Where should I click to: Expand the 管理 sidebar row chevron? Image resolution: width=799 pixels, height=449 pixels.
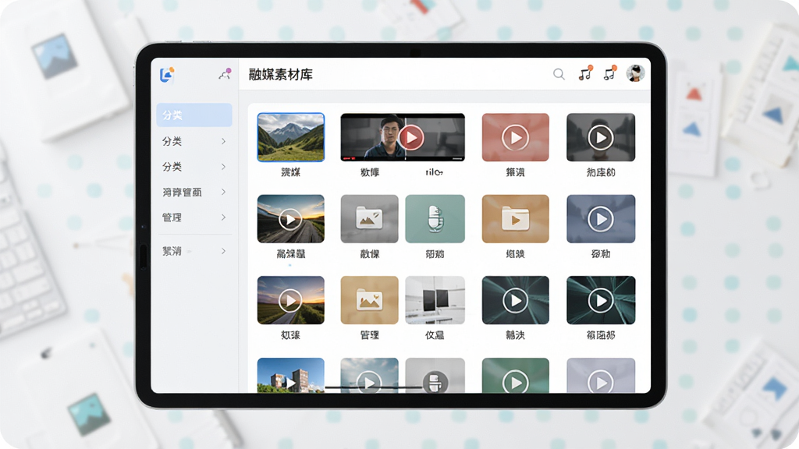(223, 217)
